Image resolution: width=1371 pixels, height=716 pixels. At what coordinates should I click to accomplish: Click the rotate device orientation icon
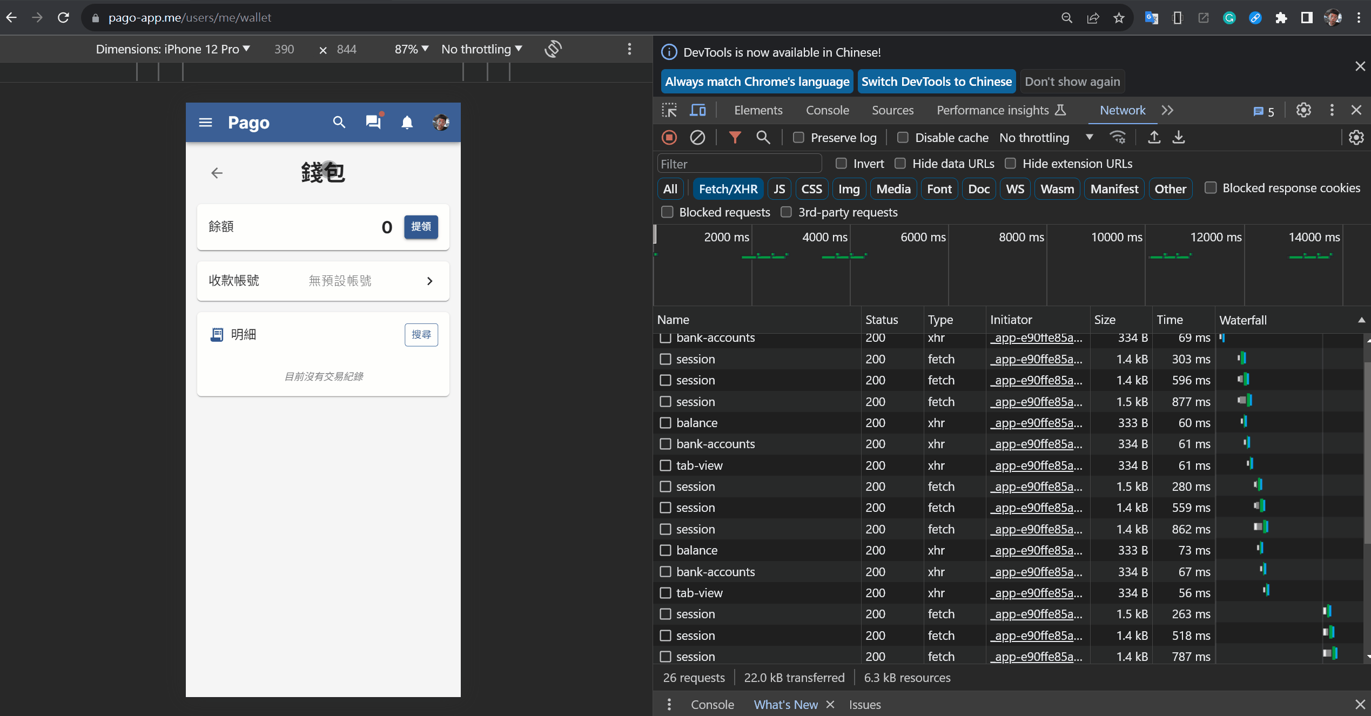(553, 49)
